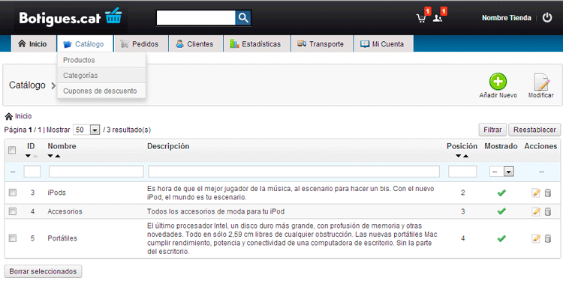
Task: Click the green Añadir Nuevo icon
Action: pyautogui.click(x=498, y=82)
